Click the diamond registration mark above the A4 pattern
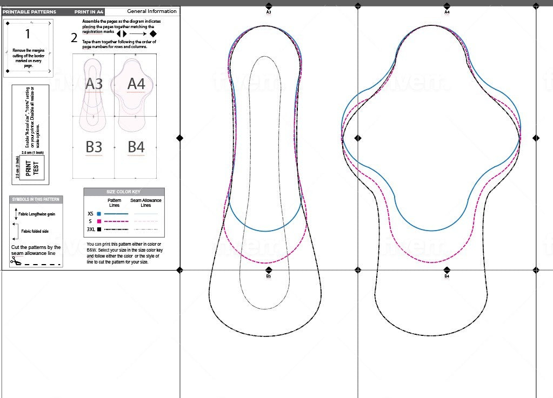553x398 pixels. tap(447, 5)
